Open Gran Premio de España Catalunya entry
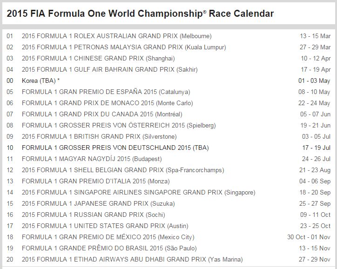Viewport: 337px width, 269px height. click(x=106, y=92)
